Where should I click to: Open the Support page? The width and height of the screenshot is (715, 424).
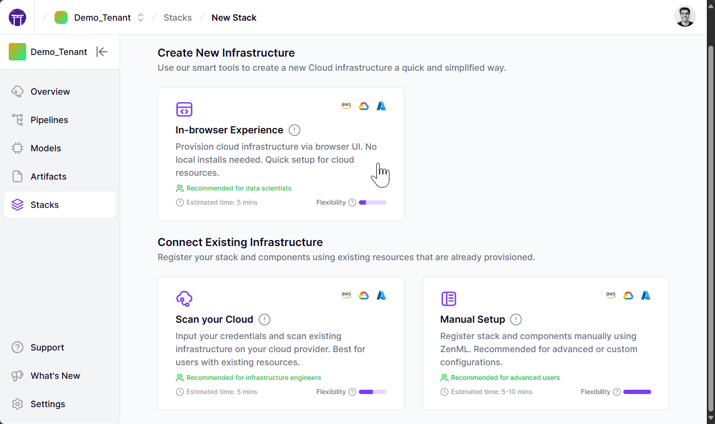coord(47,347)
